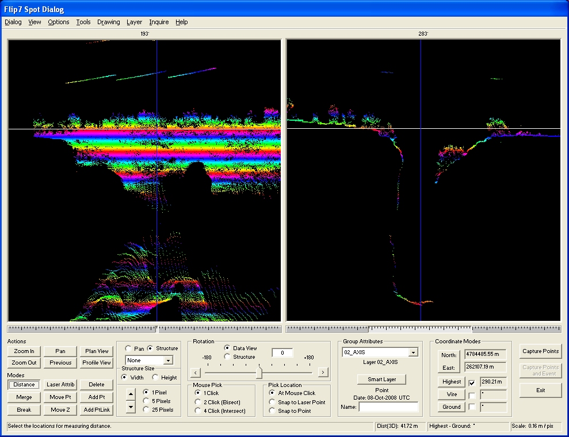Screen dimensions: 569x437
Task: Uncheck the Highest coordinate checkbox
Action: [472, 382]
